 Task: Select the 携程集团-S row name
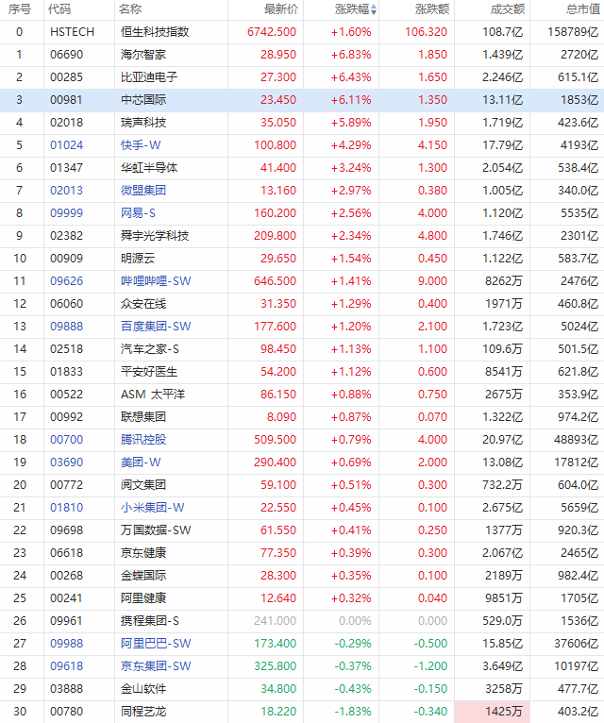tap(150, 621)
